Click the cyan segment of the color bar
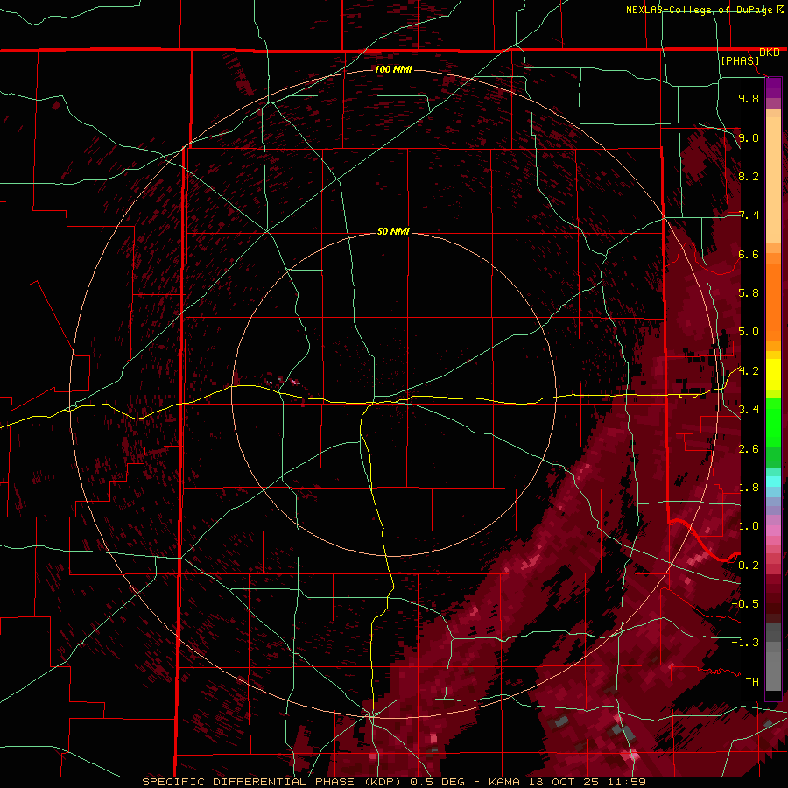Viewport: 788px width, 788px height. [x=773, y=482]
